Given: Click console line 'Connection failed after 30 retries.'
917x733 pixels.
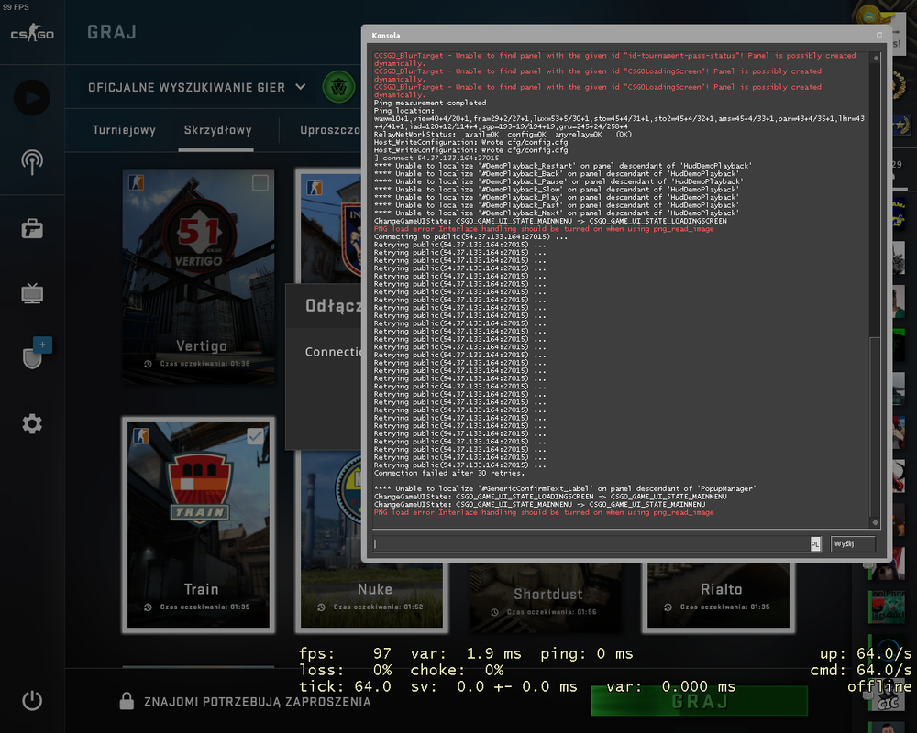Looking at the screenshot, I should (x=449, y=473).
